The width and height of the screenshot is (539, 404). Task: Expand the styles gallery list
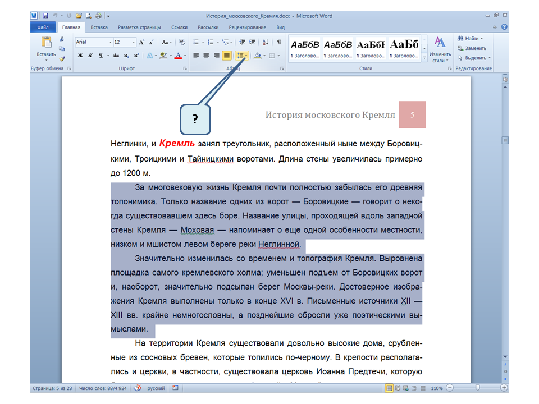(x=425, y=58)
